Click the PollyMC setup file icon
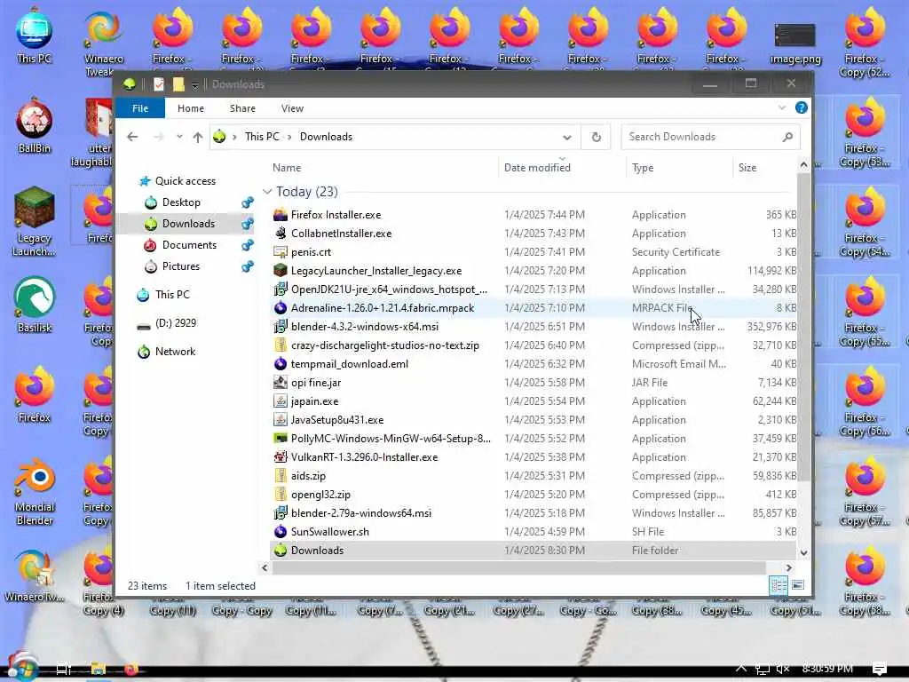The height and width of the screenshot is (682, 909). (281, 439)
